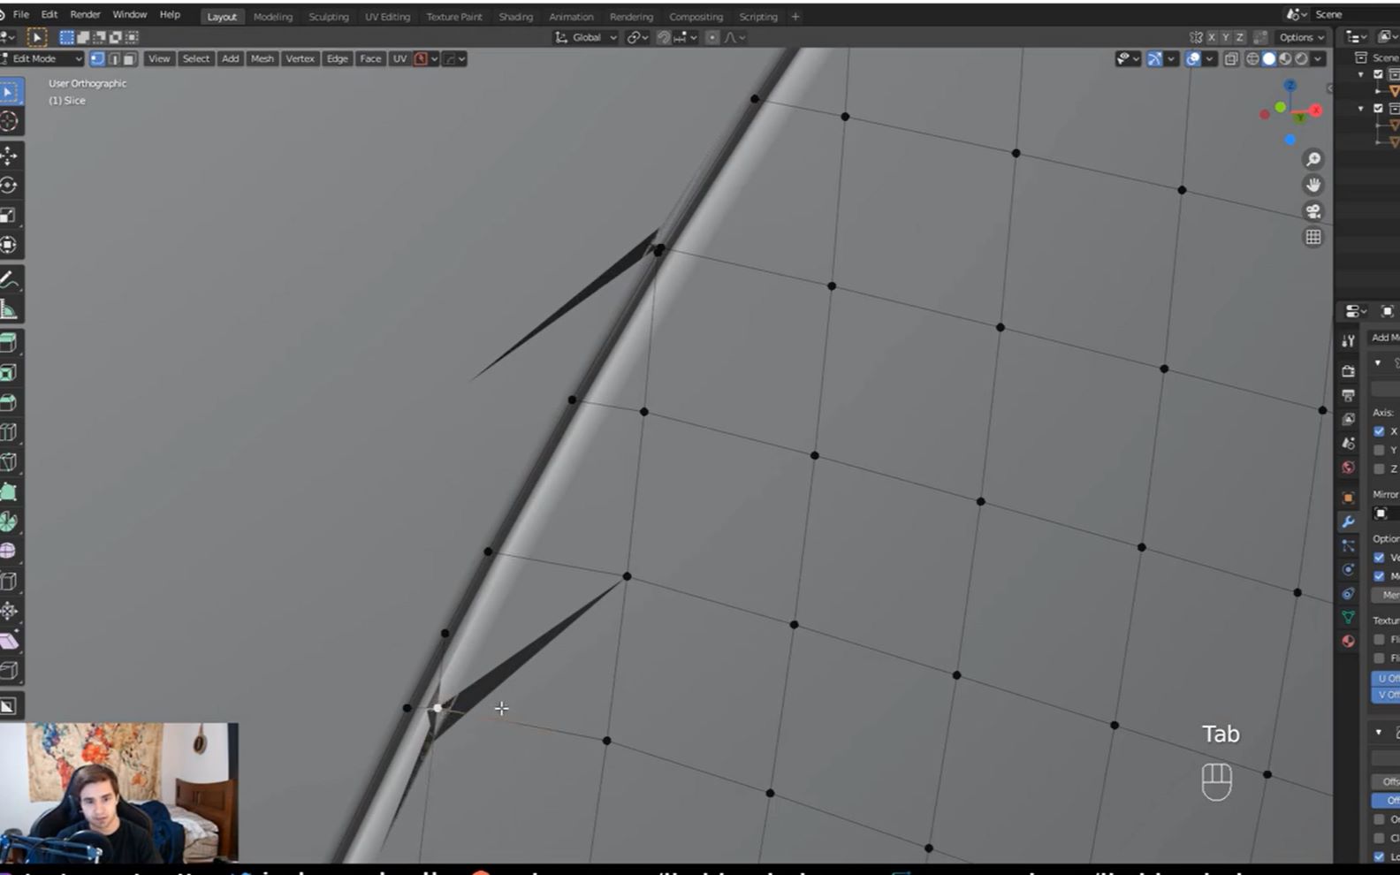This screenshot has height=875, width=1400.
Task: Toggle the mirror modifier X axis checkbox
Action: (1379, 431)
